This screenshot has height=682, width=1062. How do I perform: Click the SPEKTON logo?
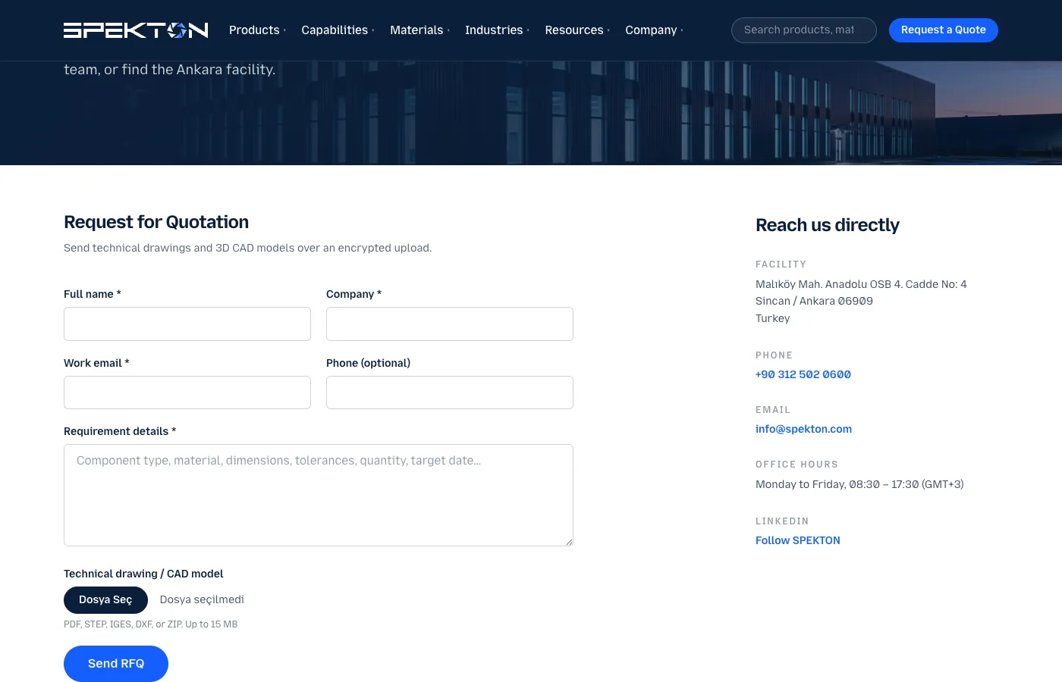(136, 30)
